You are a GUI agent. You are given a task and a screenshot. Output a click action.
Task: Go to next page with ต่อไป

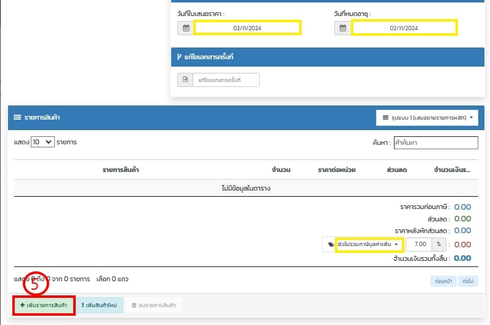pos(469,281)
